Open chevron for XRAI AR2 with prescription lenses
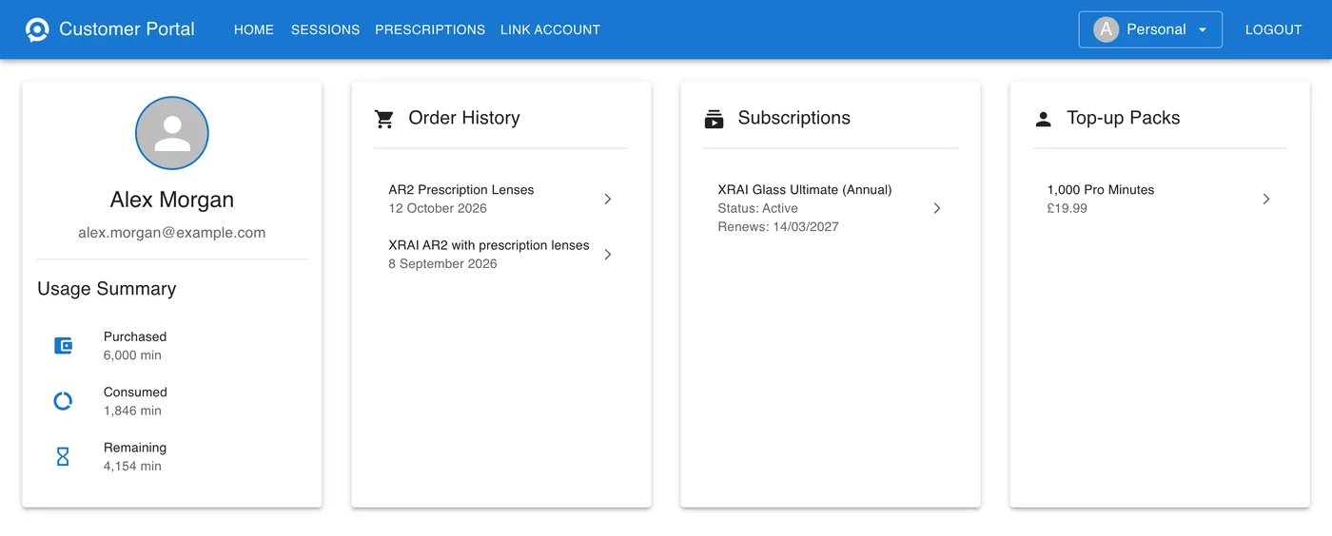 pyautogui.click(x=608, y=254)
